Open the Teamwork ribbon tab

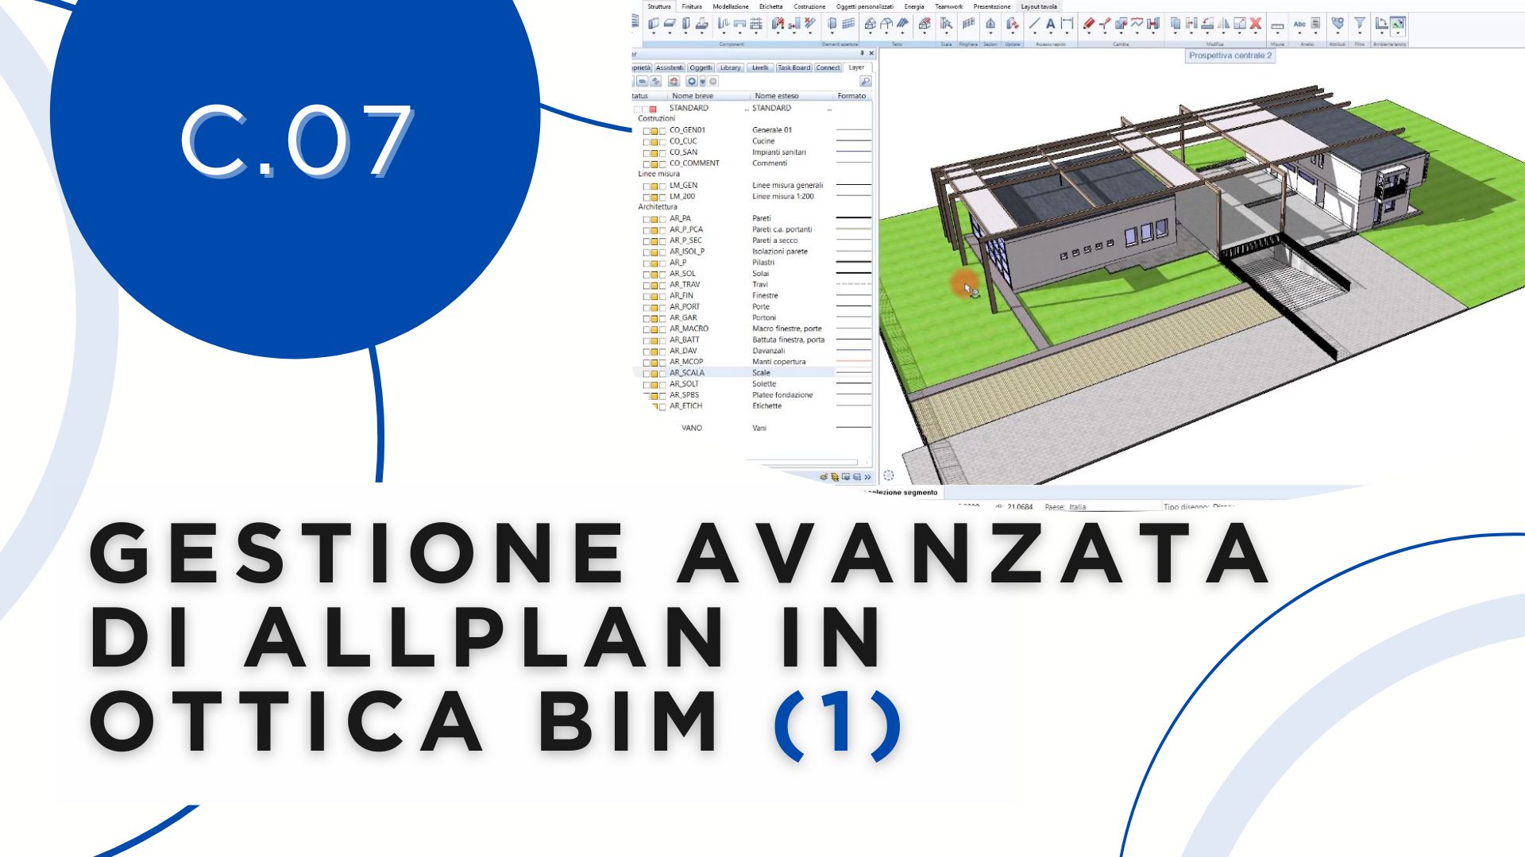[x=948, y=6]
